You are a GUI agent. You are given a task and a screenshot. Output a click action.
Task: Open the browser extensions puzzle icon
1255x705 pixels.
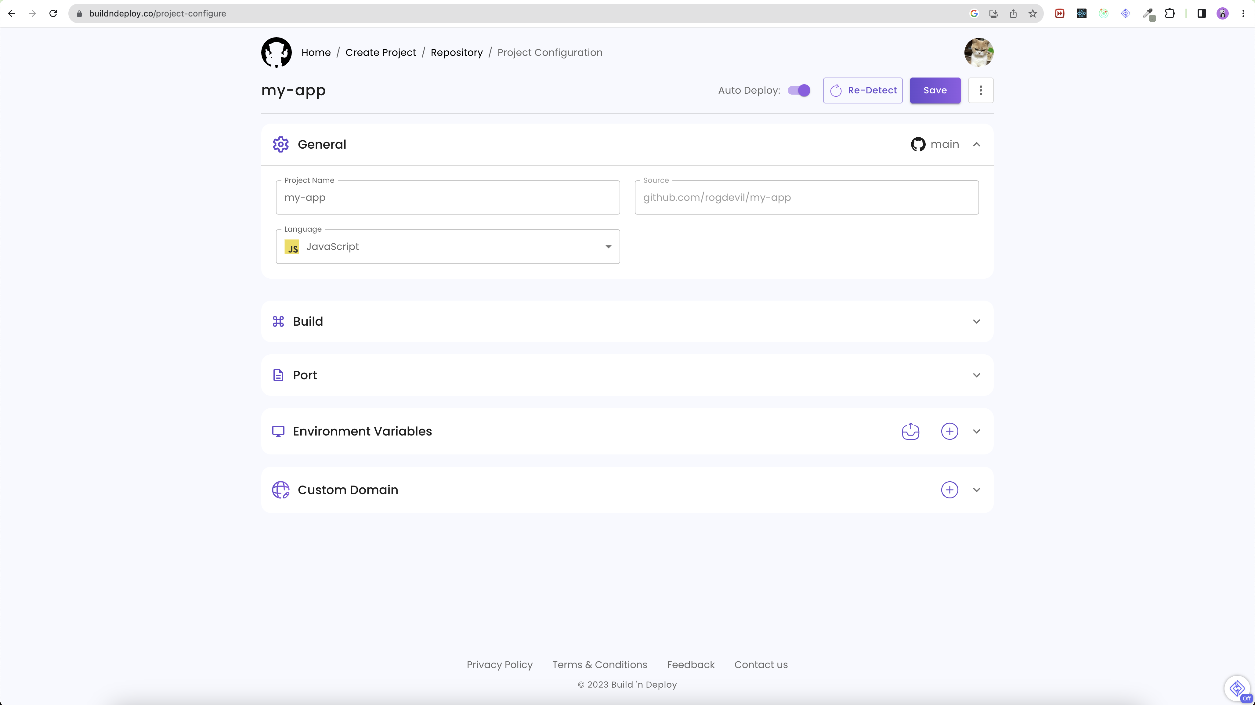click(x=1170, y=14)
